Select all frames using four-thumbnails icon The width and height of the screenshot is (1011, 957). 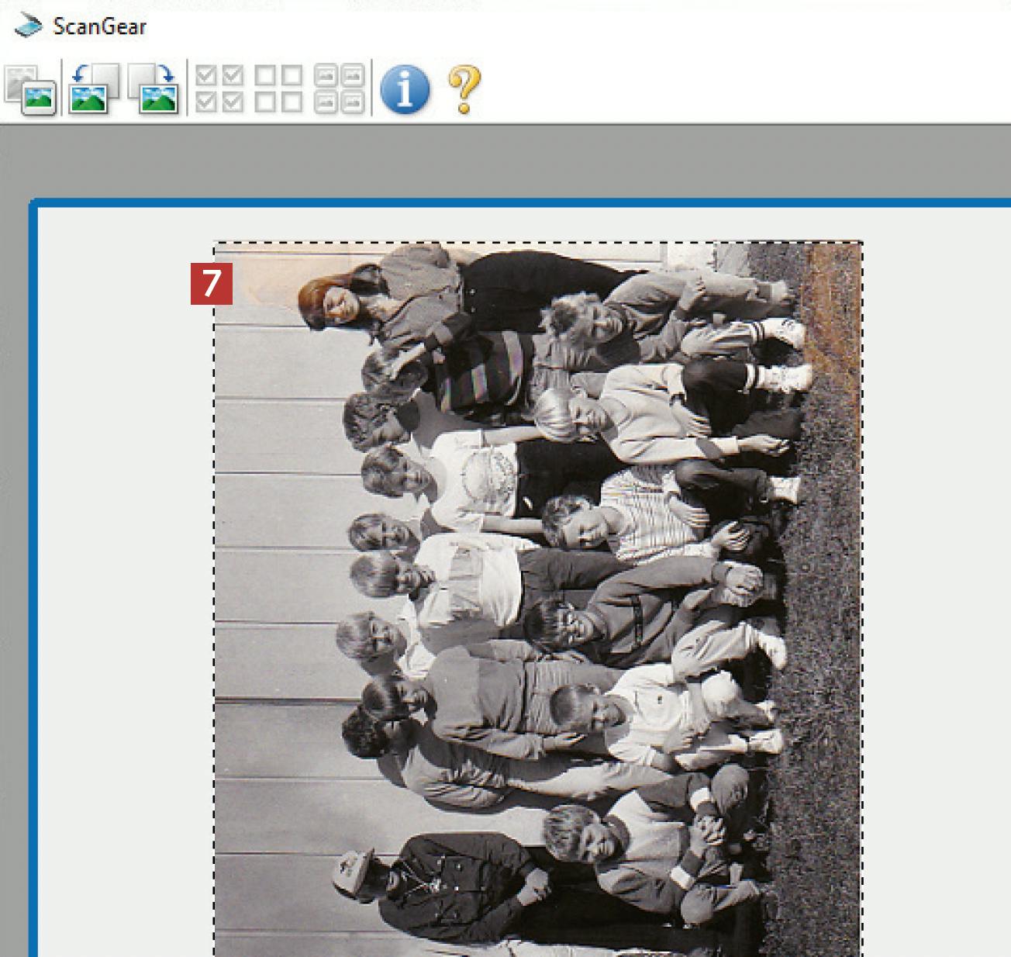click(x=339, y=89)
